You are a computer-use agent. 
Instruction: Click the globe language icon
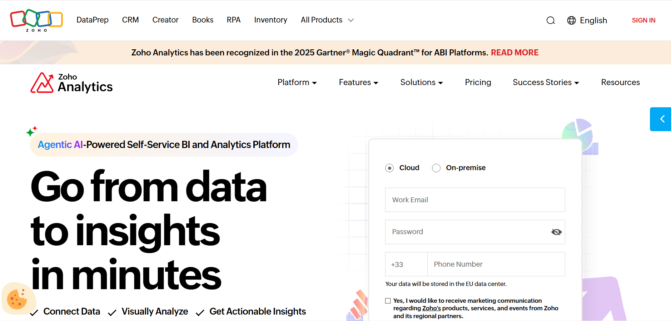click(571, 20)
